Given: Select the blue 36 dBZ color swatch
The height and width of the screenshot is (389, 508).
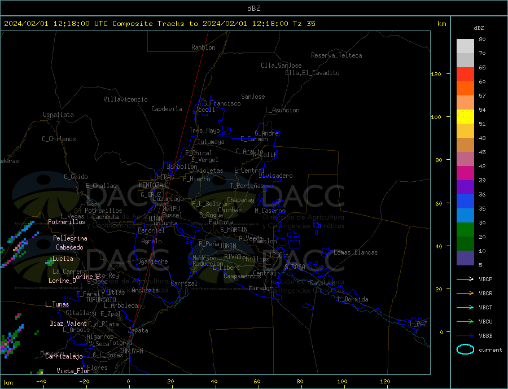Looking at the screenshot, I should click(x=465, y=202).
